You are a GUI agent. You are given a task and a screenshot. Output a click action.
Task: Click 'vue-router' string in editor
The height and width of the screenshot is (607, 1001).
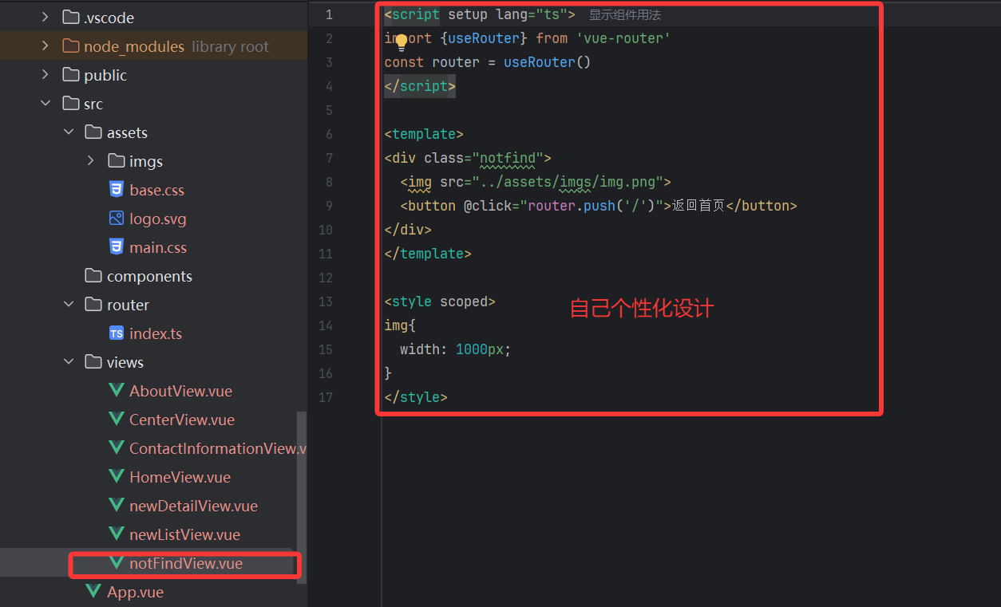(x=623, y=38)
